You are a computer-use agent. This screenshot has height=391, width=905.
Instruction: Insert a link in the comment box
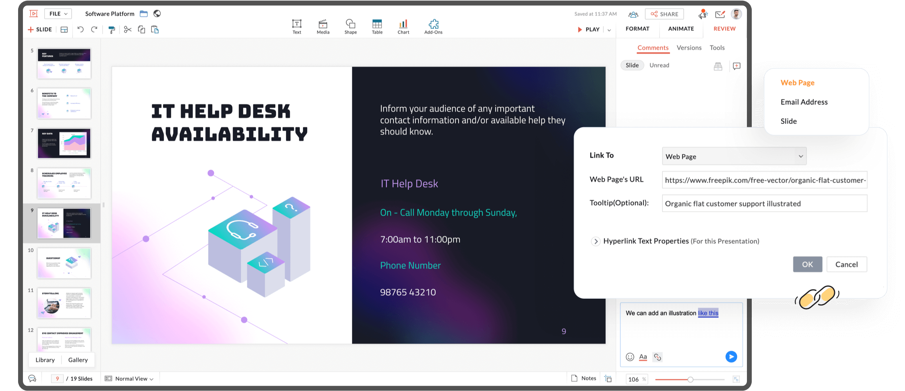(658, 356)
